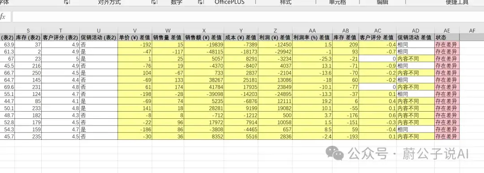Viewport: 484px width, 173px height.
Task: Click the 销售量 差值 header cell
Action: (168, 37)
